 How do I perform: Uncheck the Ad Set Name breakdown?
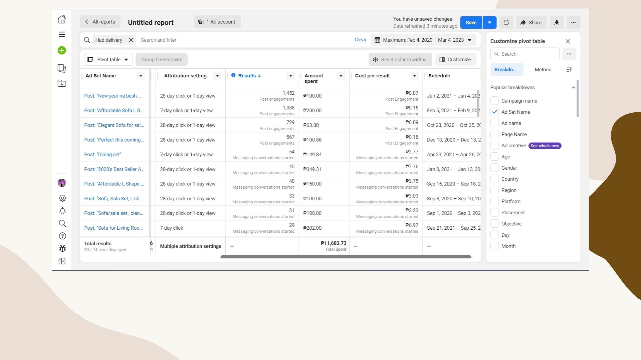point(494,112)
